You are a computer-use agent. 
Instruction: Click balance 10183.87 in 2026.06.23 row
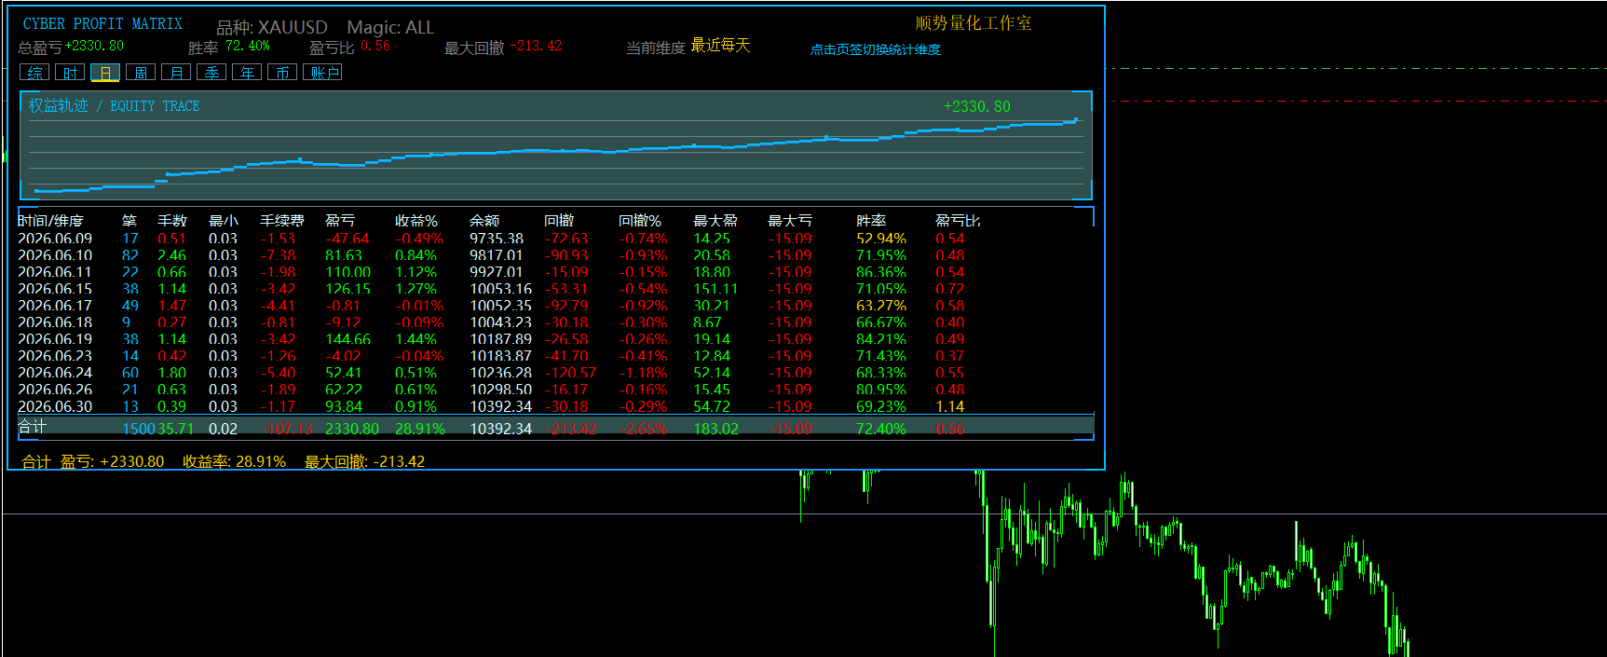[501, 356]
